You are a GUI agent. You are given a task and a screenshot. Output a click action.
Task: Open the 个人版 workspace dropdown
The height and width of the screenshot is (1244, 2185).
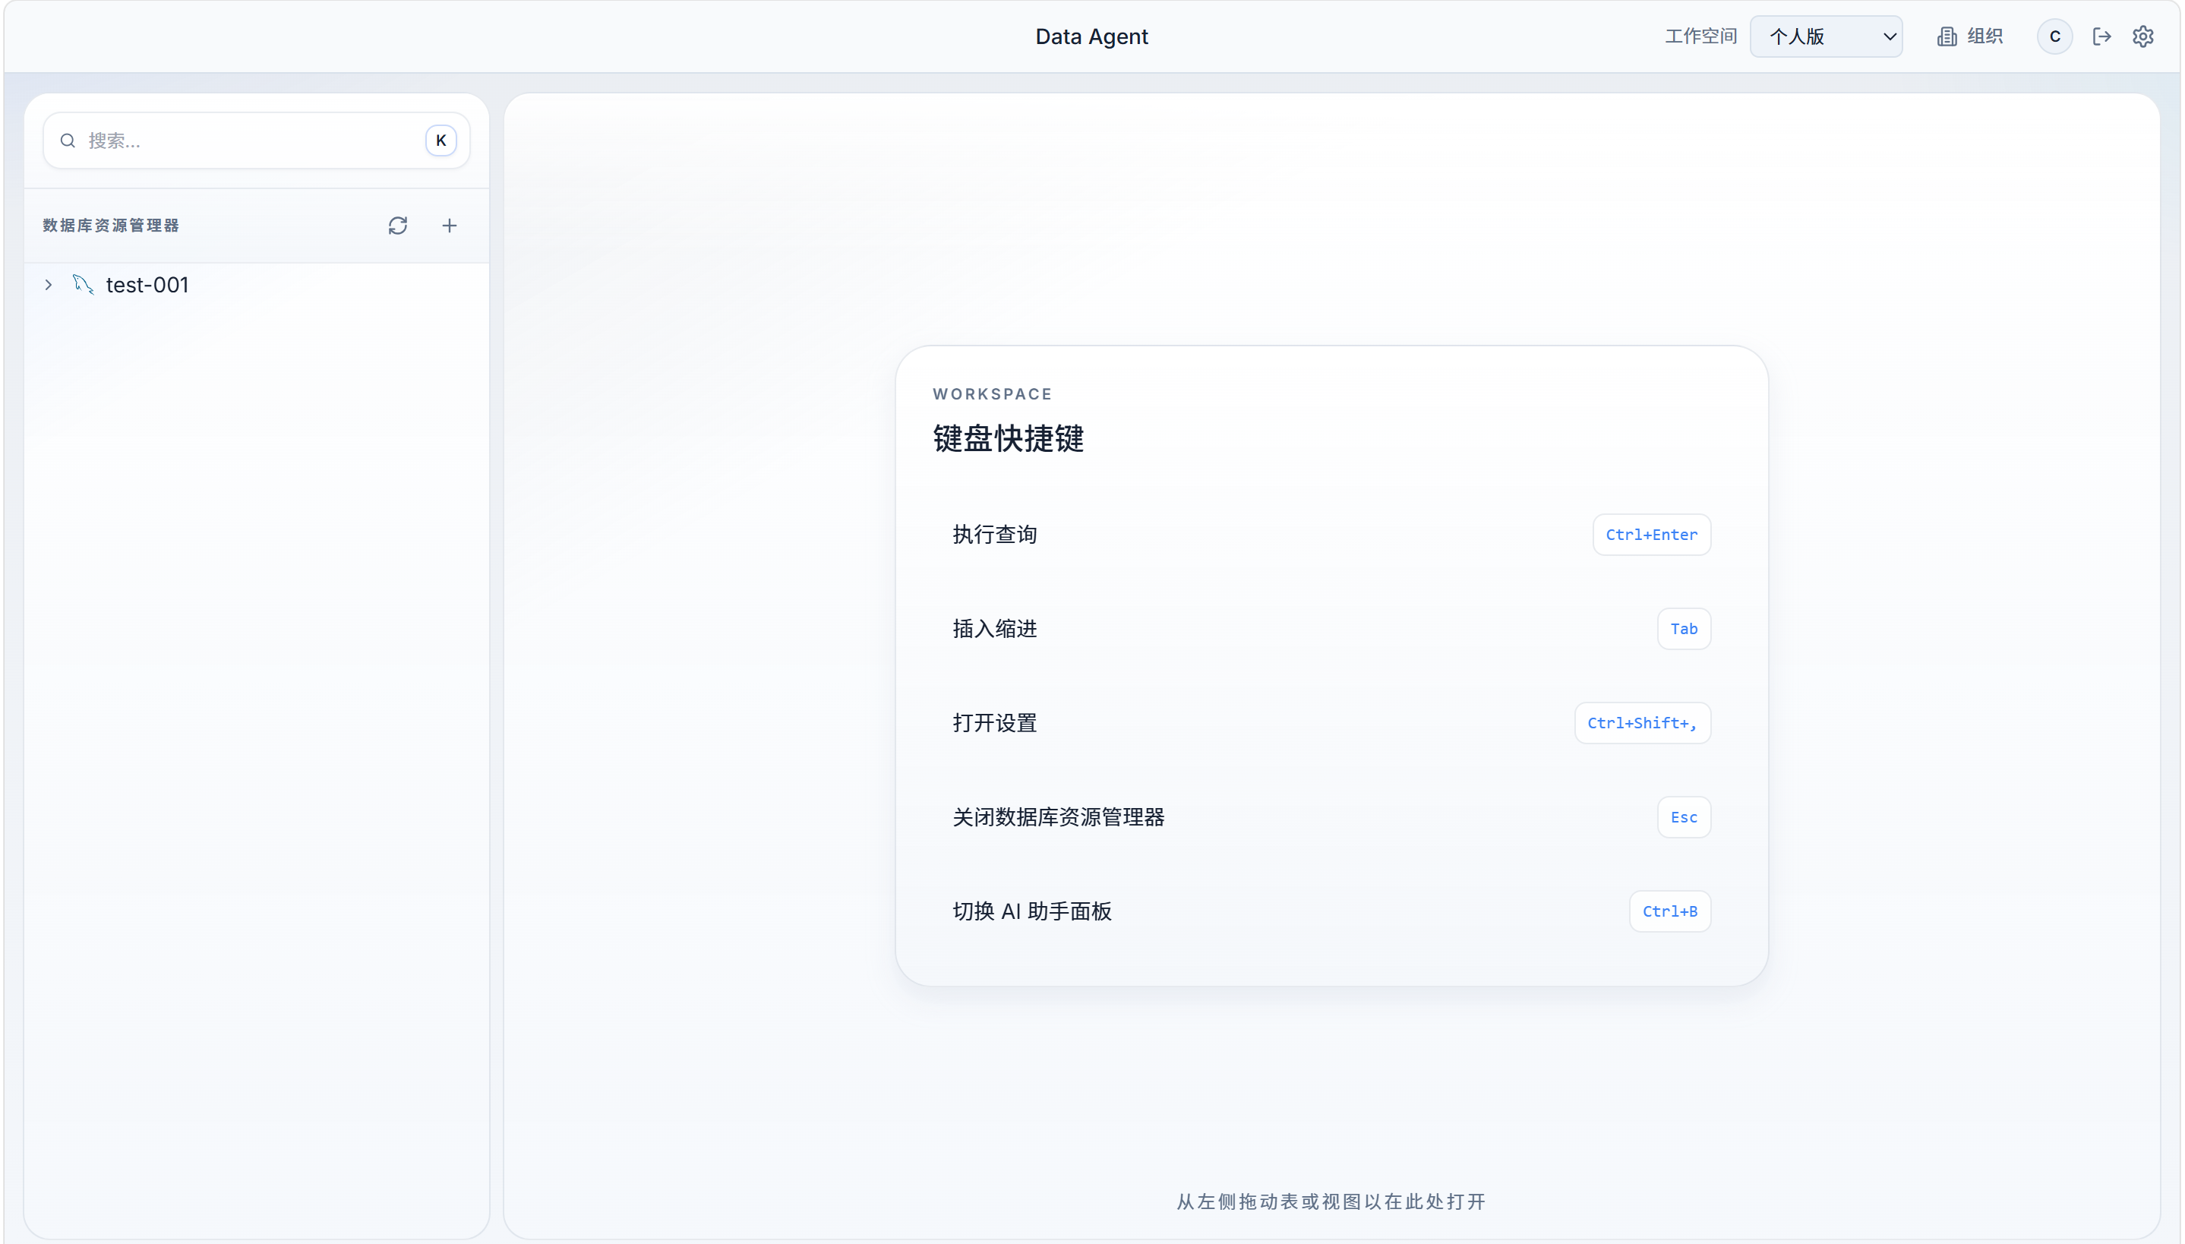pos(1825,36)
